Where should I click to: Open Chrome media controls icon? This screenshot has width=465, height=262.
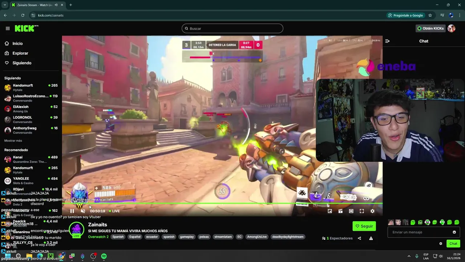click(x=442, y=15)
